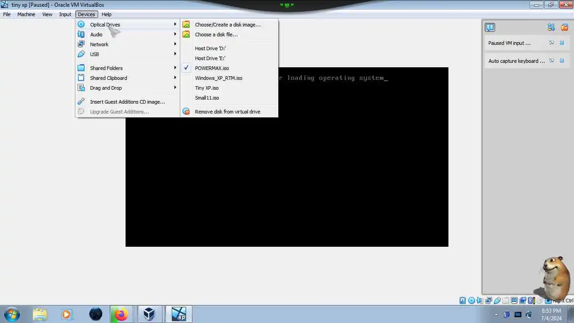Click the Shared Clipboard icon

(81, 78)
